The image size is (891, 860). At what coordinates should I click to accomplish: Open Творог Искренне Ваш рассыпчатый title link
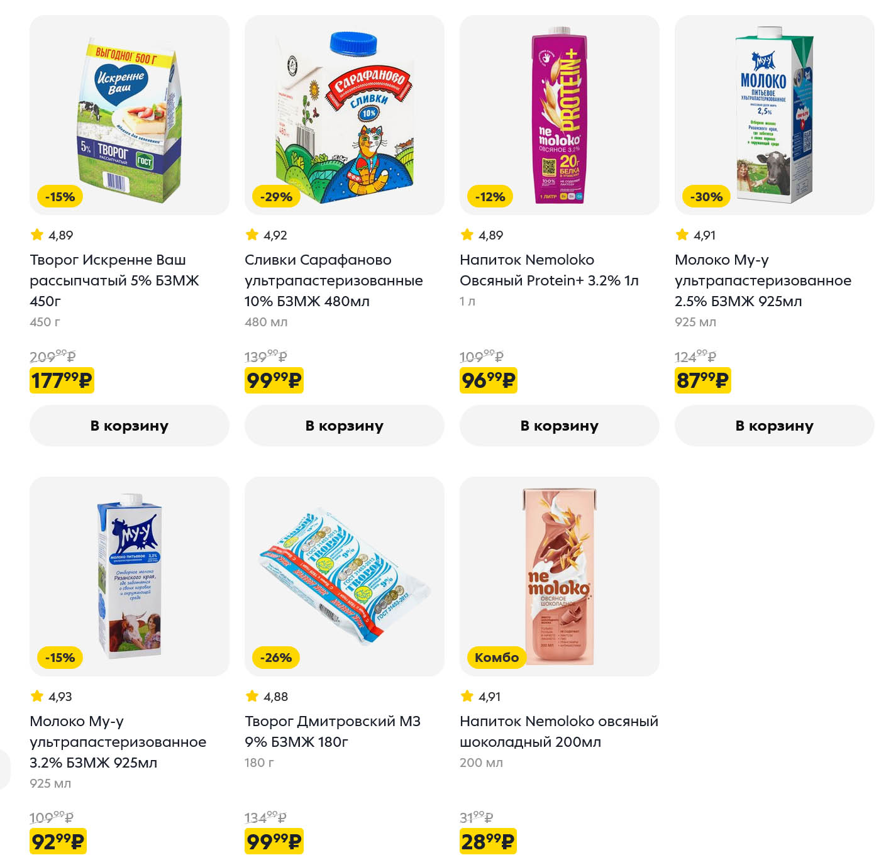tap(114, 280)
